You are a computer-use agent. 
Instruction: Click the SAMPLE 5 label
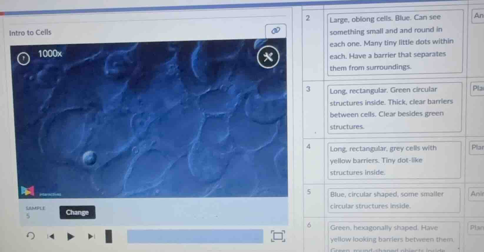[x=35, y=212]
